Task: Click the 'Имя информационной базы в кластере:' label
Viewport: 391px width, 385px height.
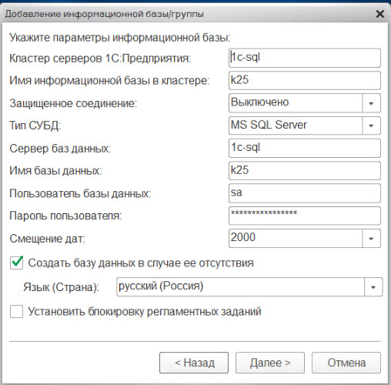Action: coord(109,81)
